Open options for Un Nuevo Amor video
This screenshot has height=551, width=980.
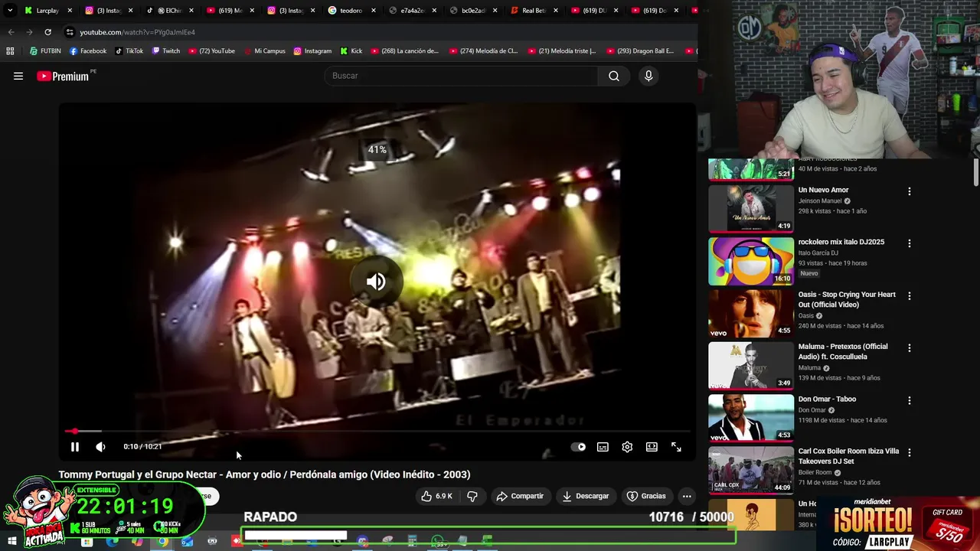(x=910, y=191)
